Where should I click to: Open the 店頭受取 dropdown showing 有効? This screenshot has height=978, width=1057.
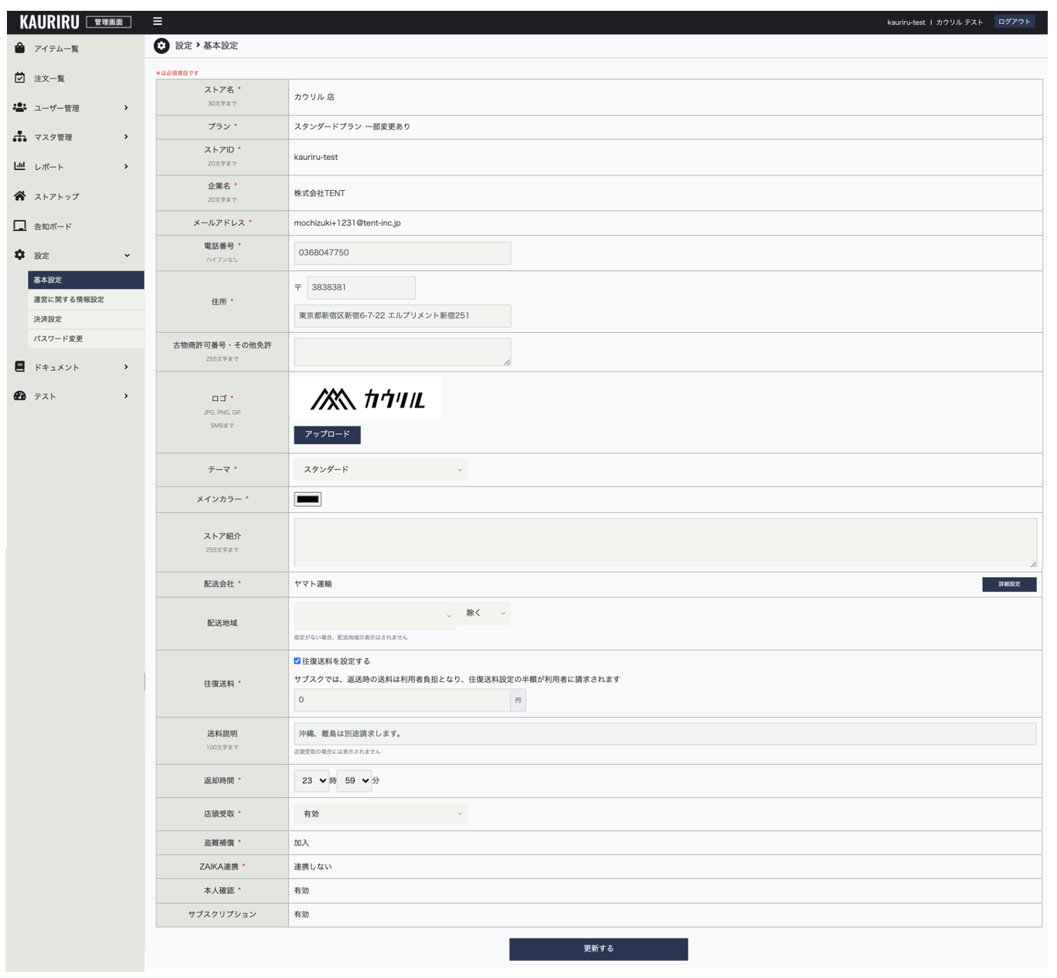[380, 813]
